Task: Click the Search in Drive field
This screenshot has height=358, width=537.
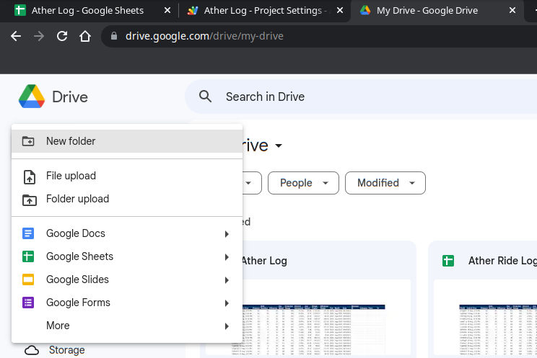Action: point(361,97)
